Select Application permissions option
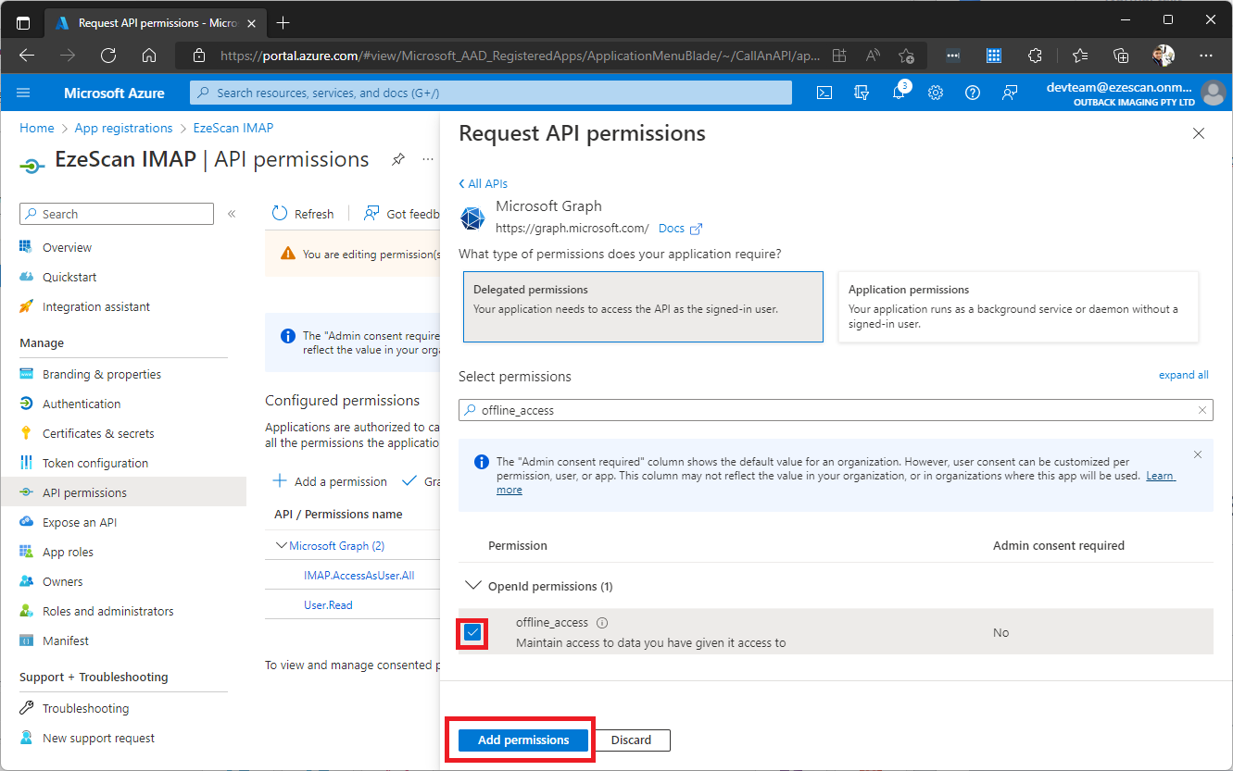The height and width of the screenshot is (771, 1233). [x=1018, y=306]
